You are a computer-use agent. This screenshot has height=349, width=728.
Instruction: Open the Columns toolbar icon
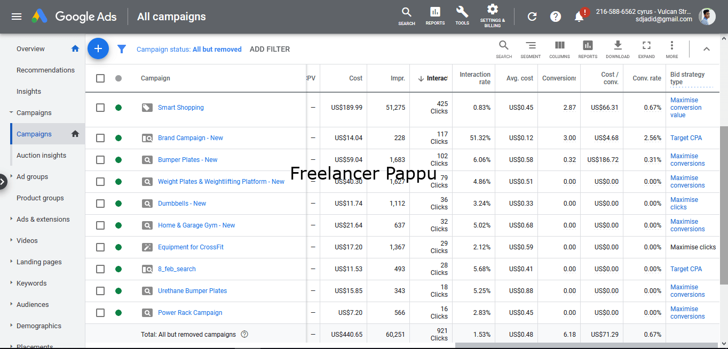tap(559, 49)
